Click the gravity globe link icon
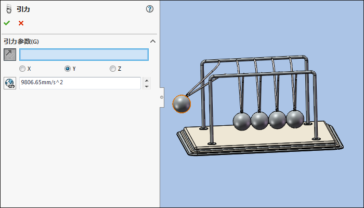Viewport: 364px width, 208px height. click(10, 83)
